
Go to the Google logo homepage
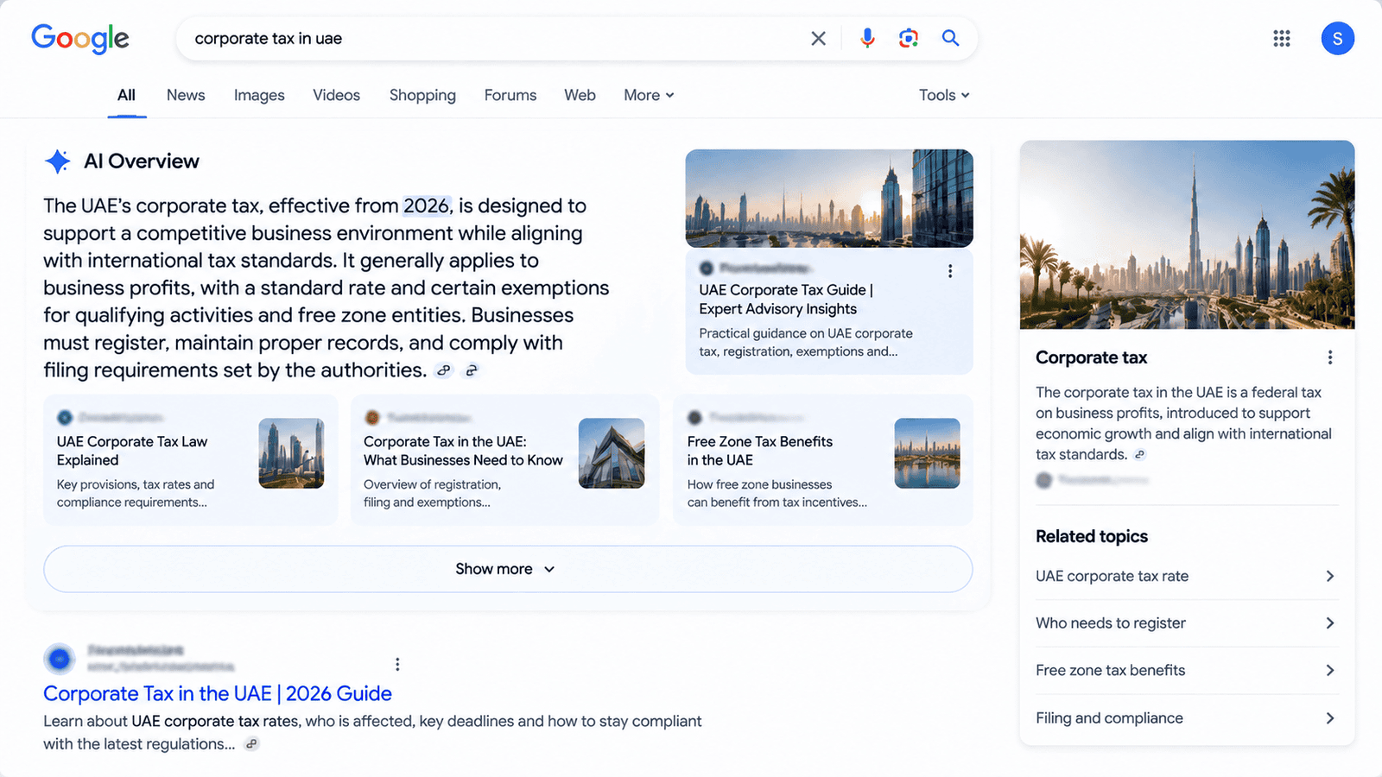coord(80,39)
